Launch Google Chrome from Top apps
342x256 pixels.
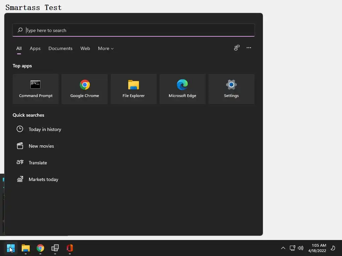pyautogui.click(x=84, y=89)
